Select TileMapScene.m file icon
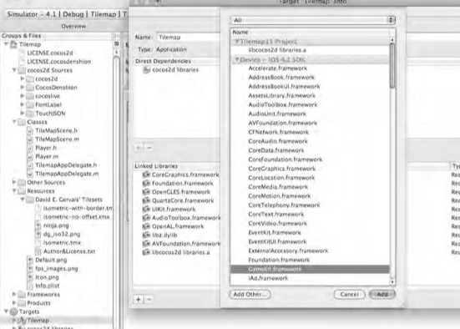The image size is (460, 329). click(30, 139)
